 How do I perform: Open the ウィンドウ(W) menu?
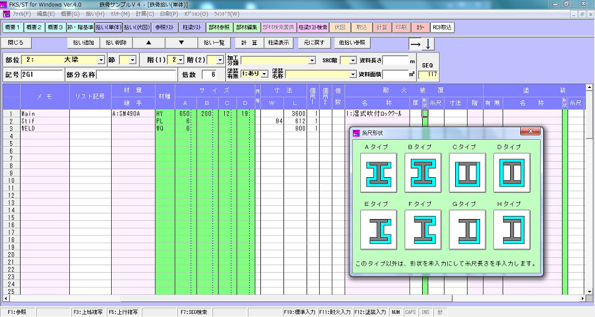(227, 14)
